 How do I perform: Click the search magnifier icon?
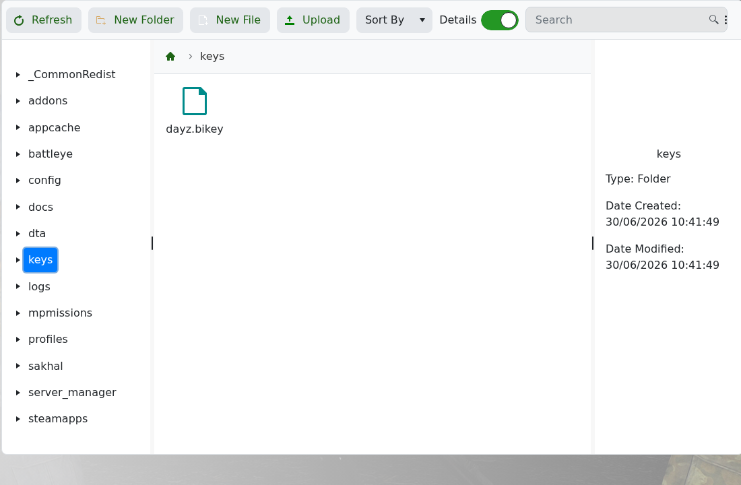coord(713,20)
